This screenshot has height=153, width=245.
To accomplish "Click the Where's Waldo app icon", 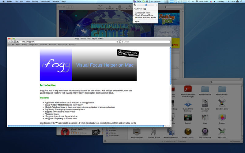I will pyautogui.click(x=65, y=132).
